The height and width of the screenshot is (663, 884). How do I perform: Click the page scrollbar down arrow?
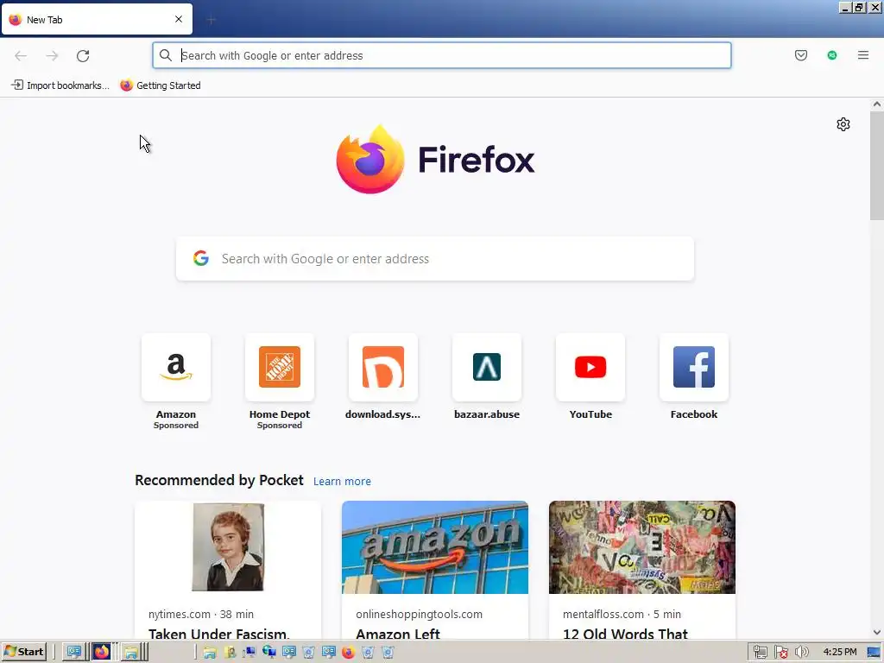(877, 633)
